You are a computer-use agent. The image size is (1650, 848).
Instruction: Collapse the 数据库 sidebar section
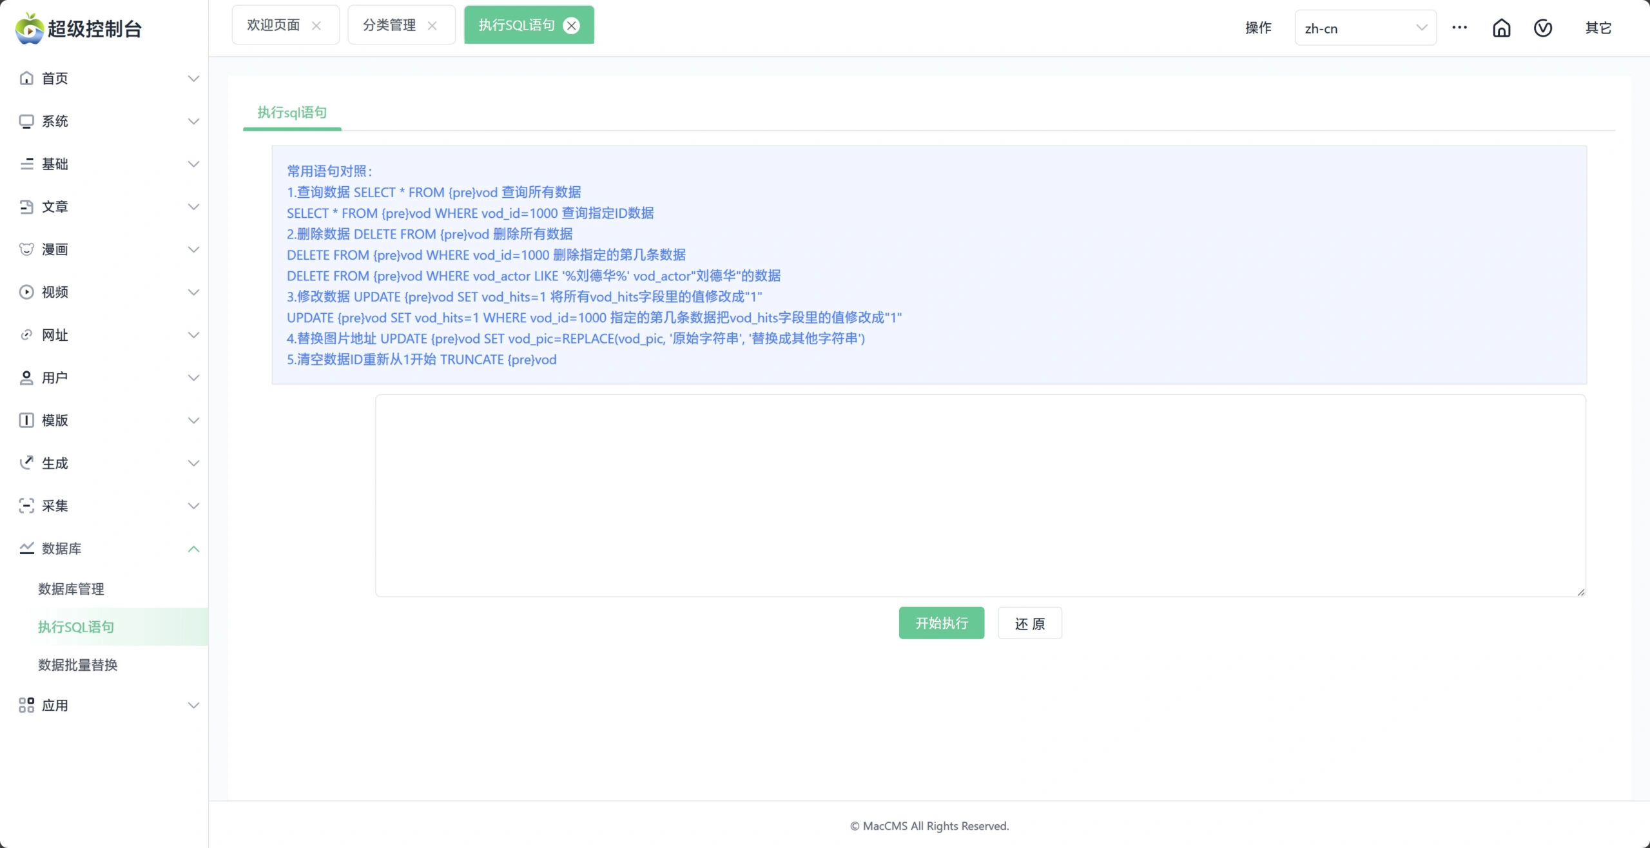click(x=193, y=549)
